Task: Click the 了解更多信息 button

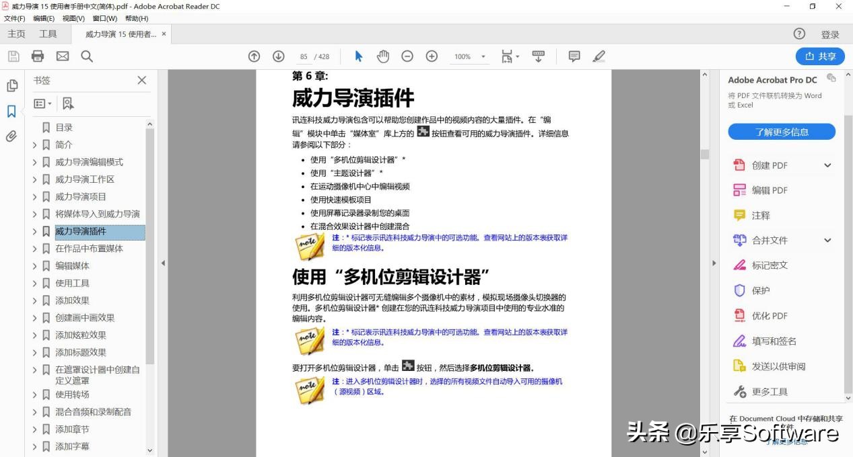Action: click(782, 132)
